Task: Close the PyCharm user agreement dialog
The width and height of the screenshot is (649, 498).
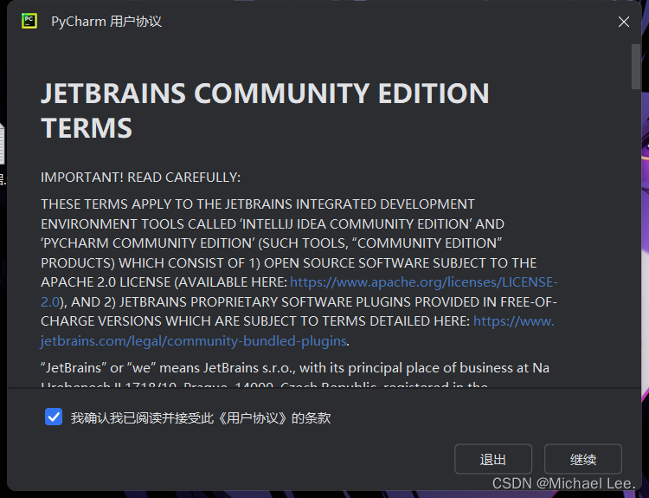Action: click(x=624, y=22)
